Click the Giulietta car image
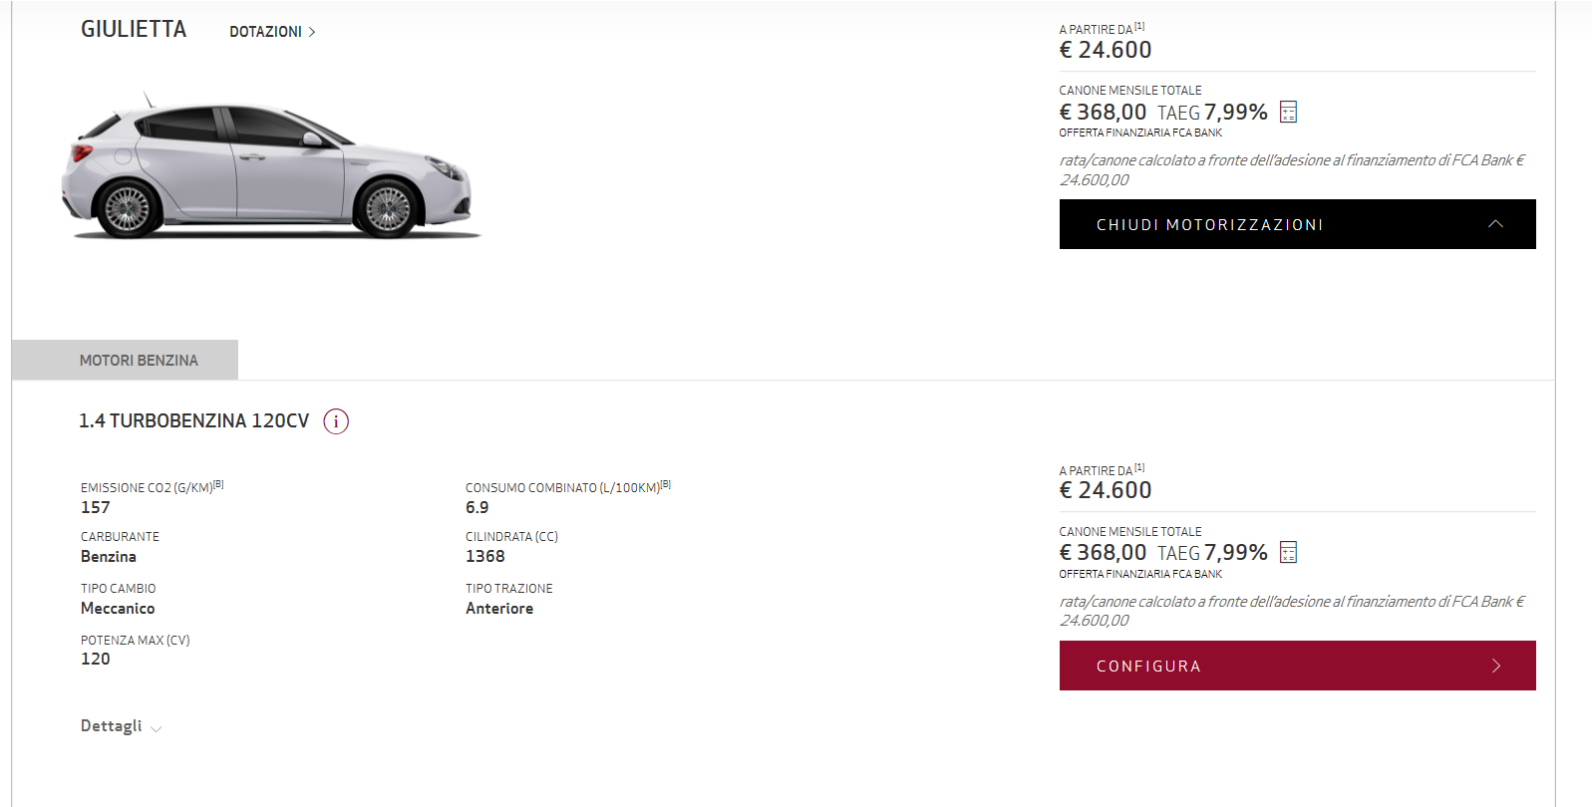 tap(267, 166)
